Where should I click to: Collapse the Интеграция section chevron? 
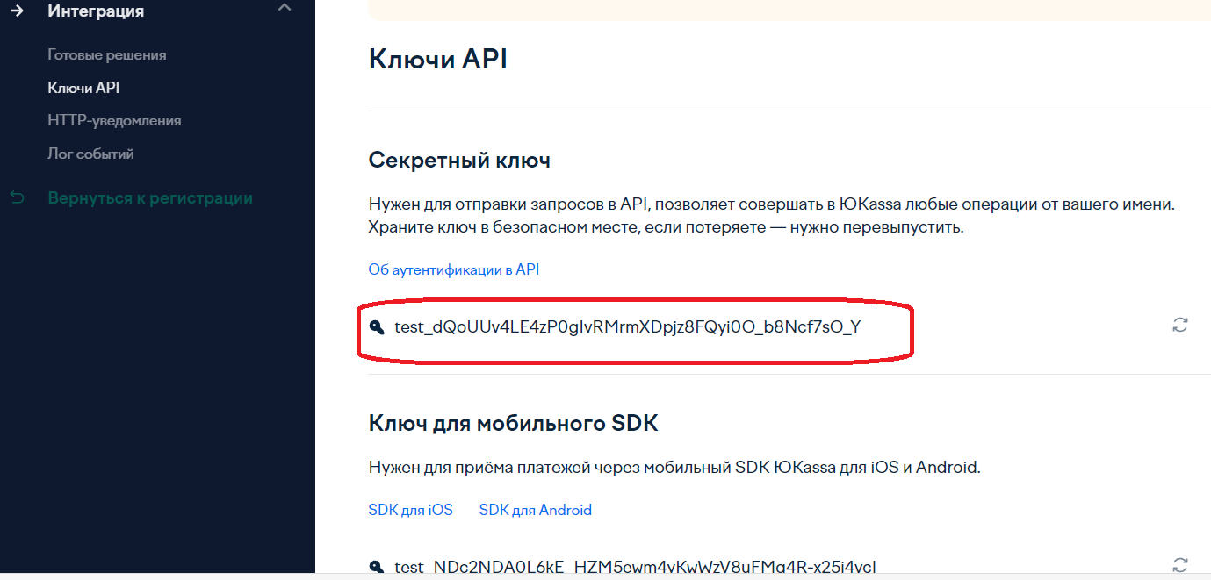tap(283, 8)
